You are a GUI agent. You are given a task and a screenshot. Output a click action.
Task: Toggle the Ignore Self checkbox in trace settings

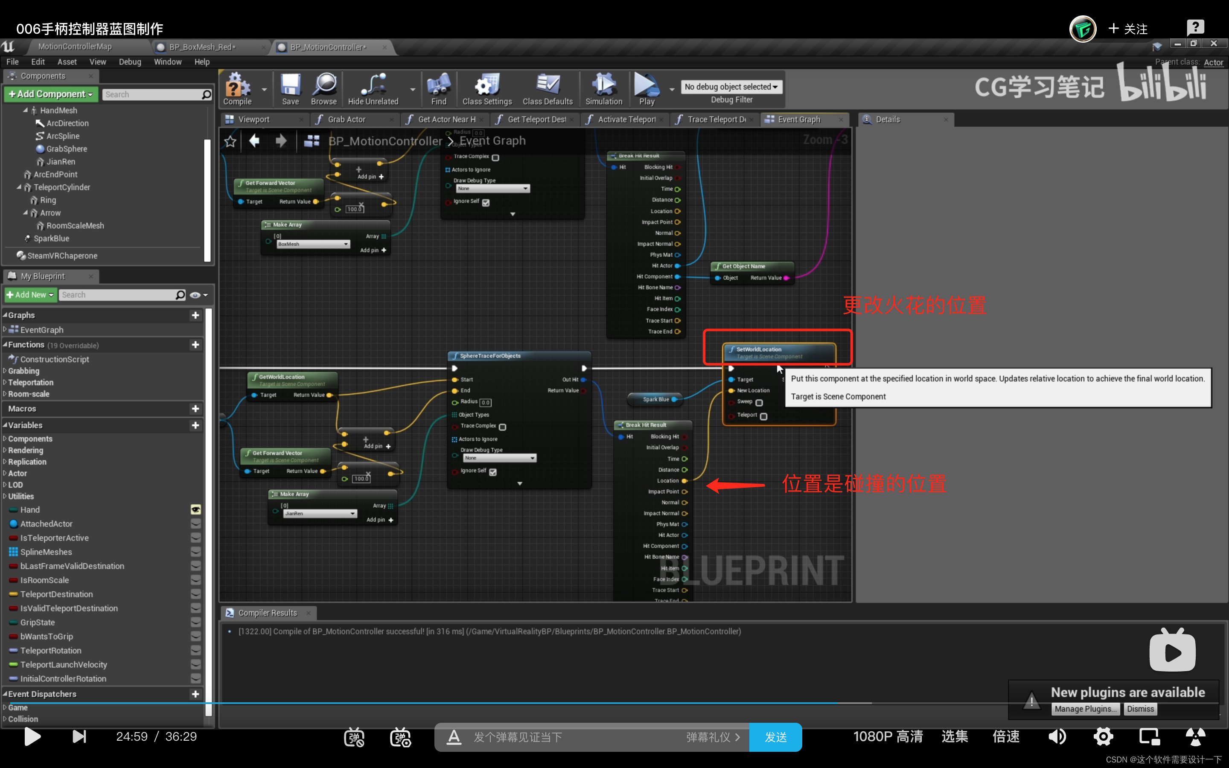coord(493,471)
